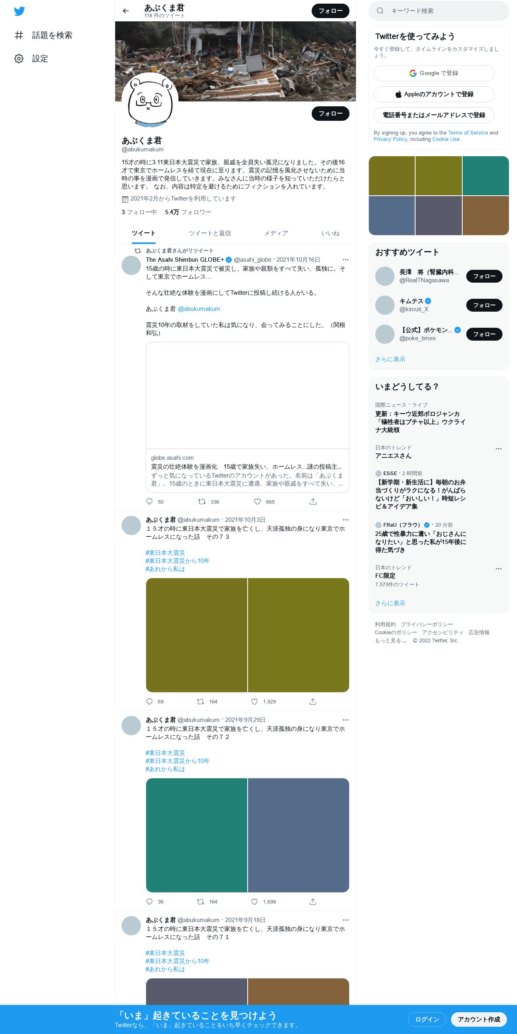Retweet the その72 tweet

tap(207, 902)
